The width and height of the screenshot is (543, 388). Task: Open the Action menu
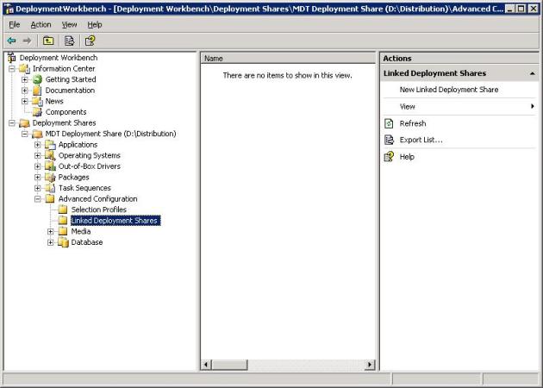41,25
